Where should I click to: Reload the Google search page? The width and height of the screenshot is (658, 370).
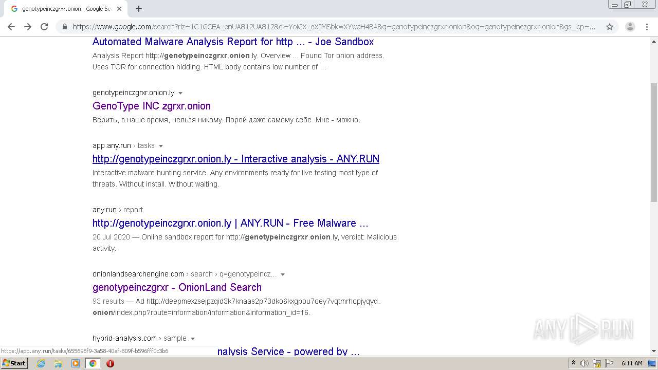point(44,27)
